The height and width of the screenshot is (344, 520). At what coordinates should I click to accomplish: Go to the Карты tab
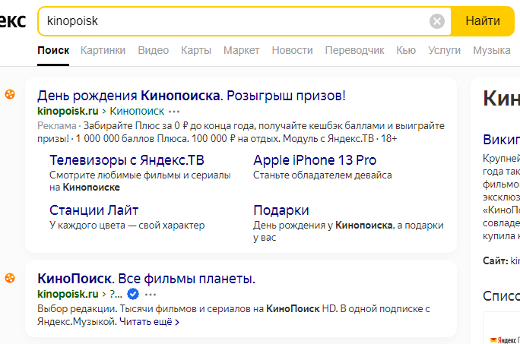tap(196, 50)
